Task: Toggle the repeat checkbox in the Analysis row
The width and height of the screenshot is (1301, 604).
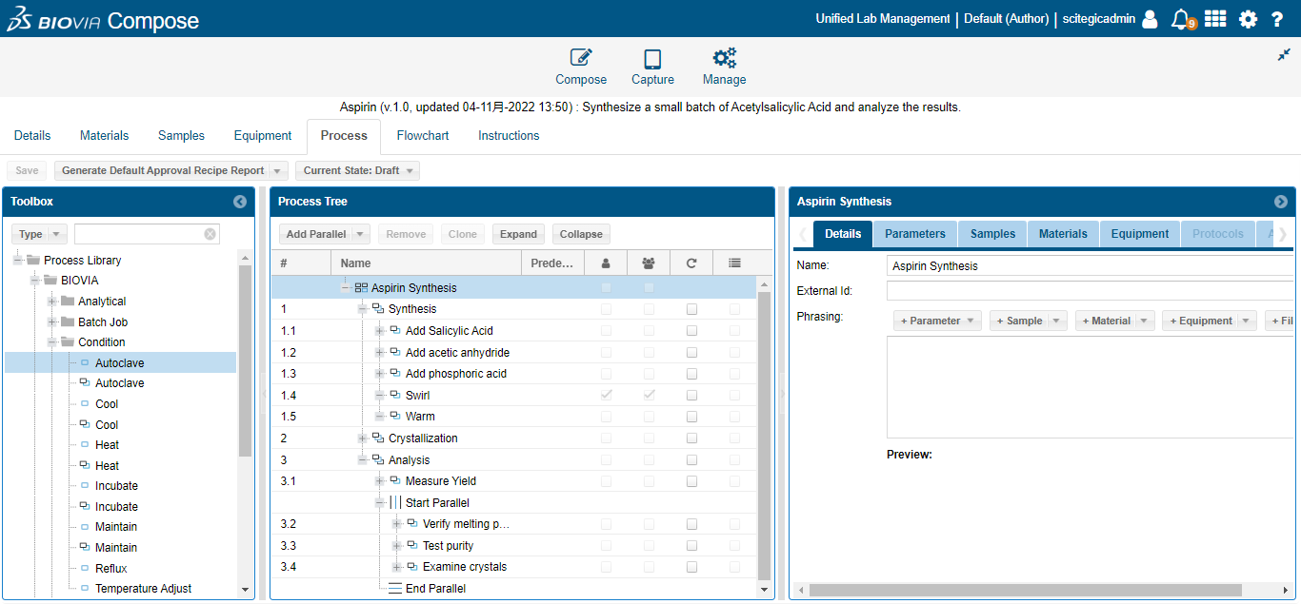Action: 691,460
